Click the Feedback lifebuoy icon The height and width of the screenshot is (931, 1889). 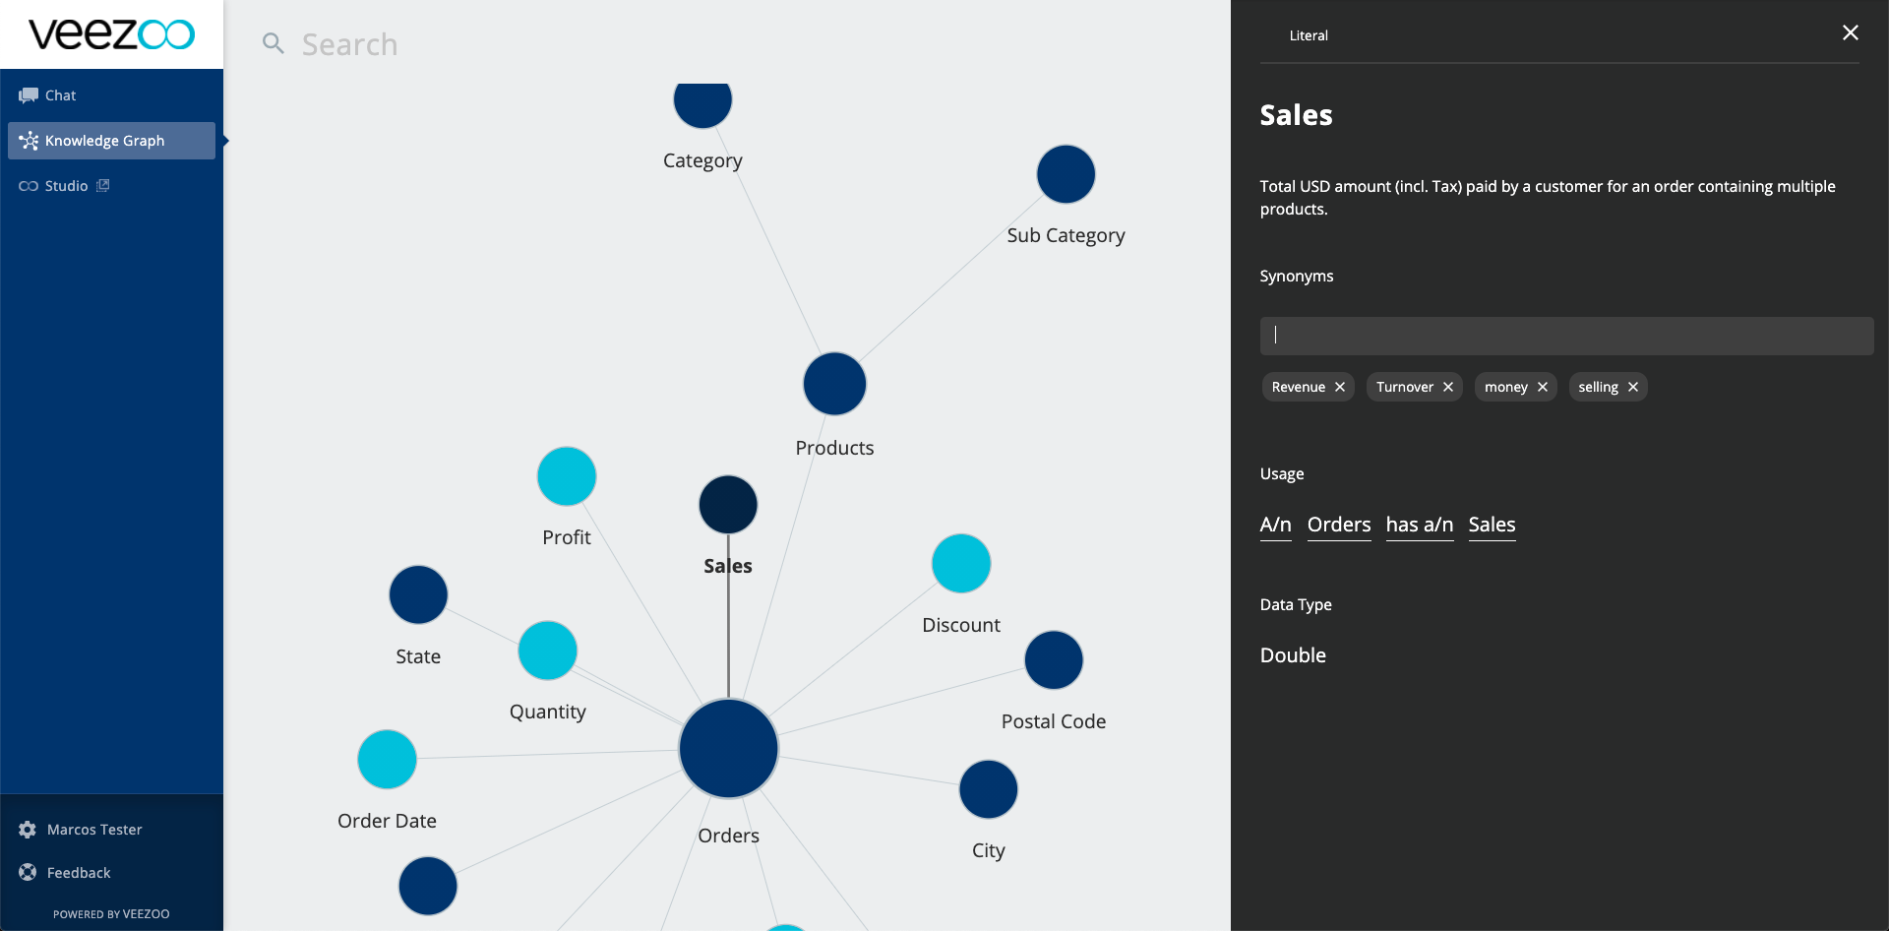pyautogui.click(x=28, y=873)
